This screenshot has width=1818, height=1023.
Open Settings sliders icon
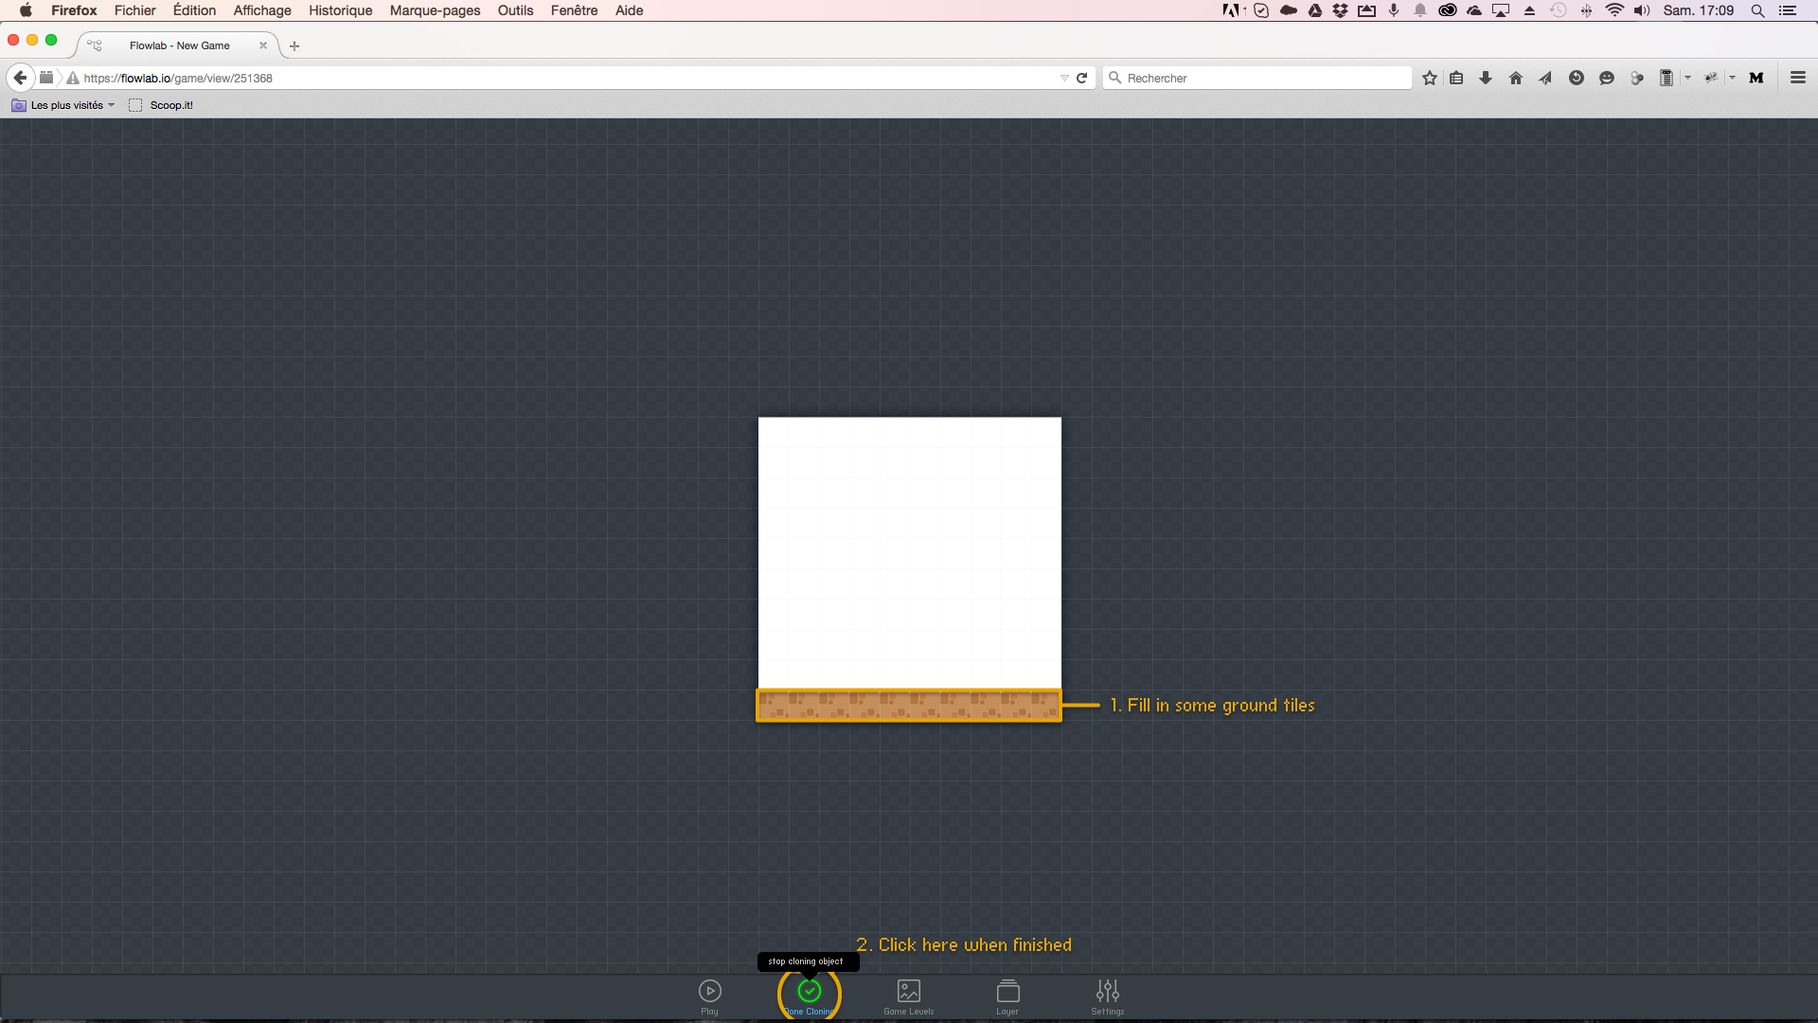point(1108,991)
